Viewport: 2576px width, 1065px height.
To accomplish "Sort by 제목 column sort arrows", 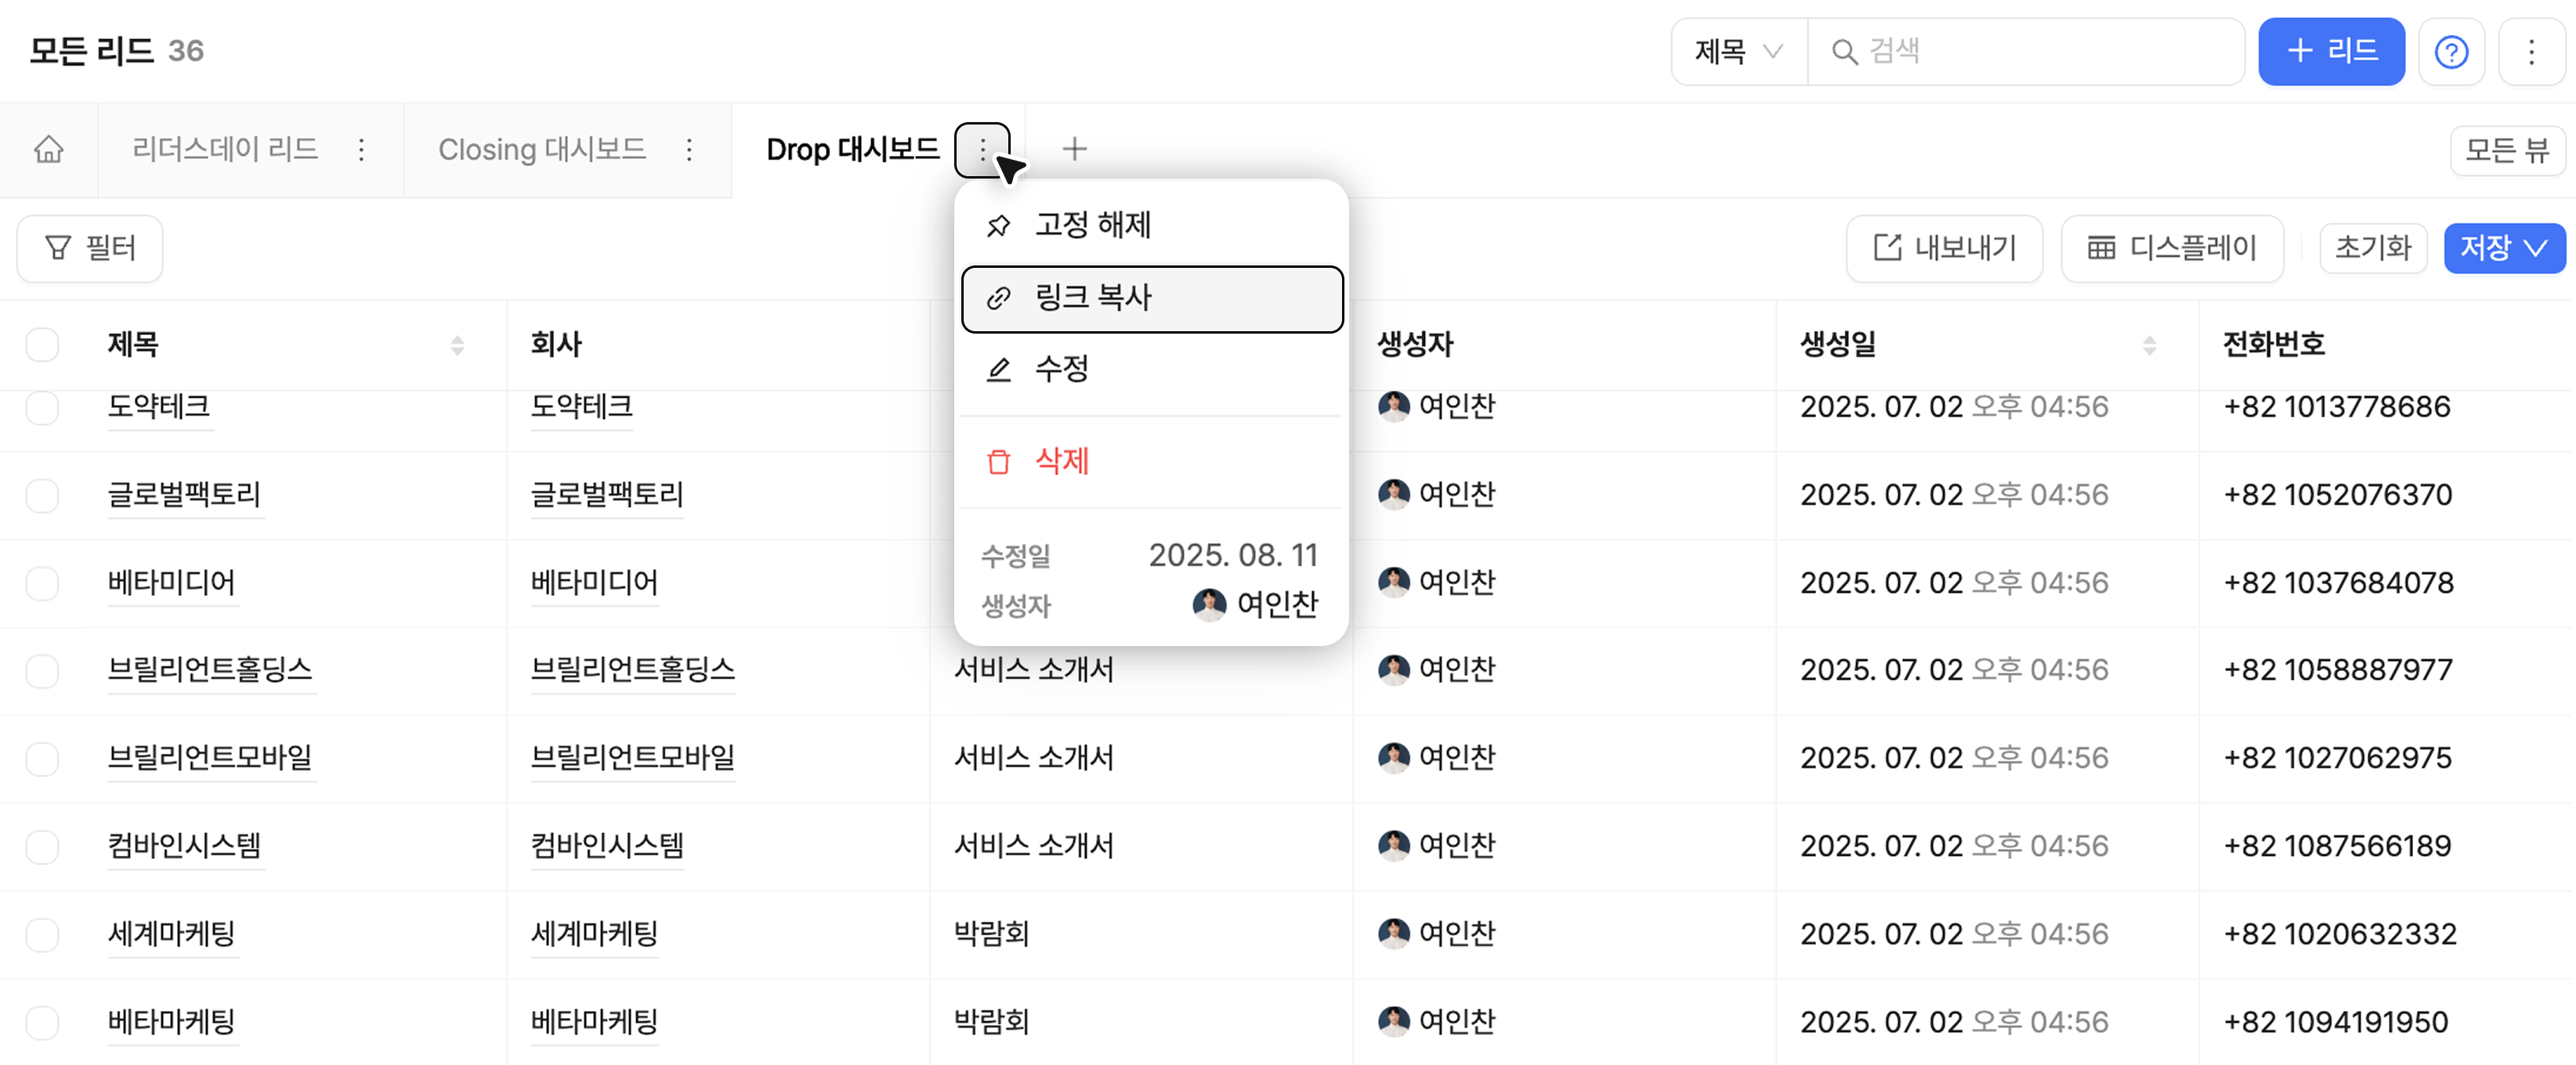I will coord(457,345).
